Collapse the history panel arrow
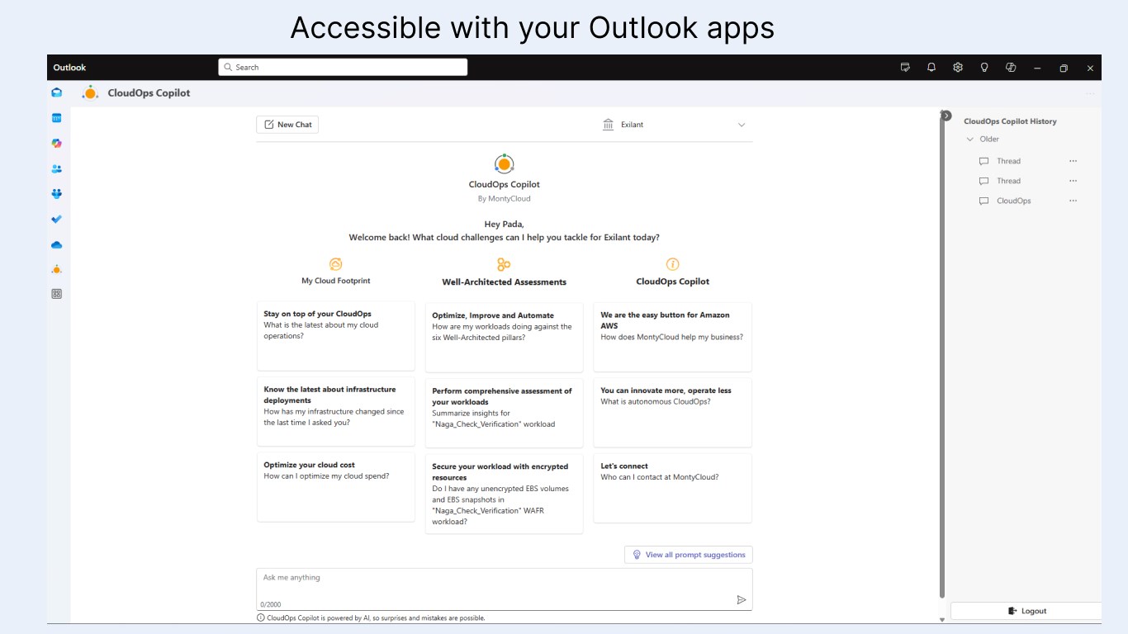This screenshot has width=1128, height=634. 946,116
